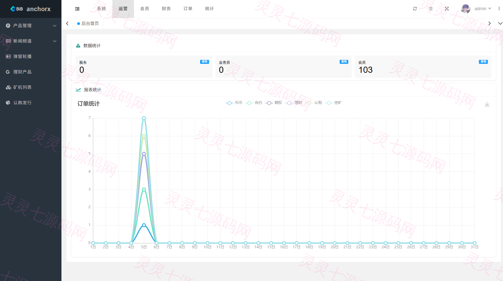Image resolution: width=503 pixels, height=281 pixels.
Task: Toggle the sidebar collapse icon
Action: point(77,9)
